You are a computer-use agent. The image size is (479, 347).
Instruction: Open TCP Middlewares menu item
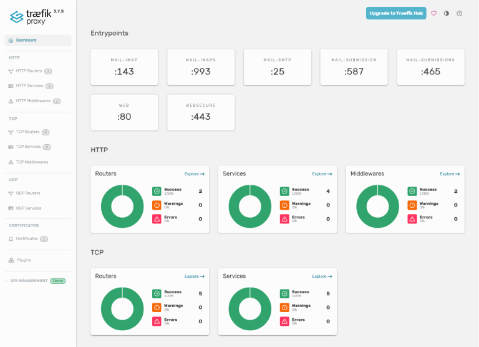pyautogui.click(x=38, y=162)
